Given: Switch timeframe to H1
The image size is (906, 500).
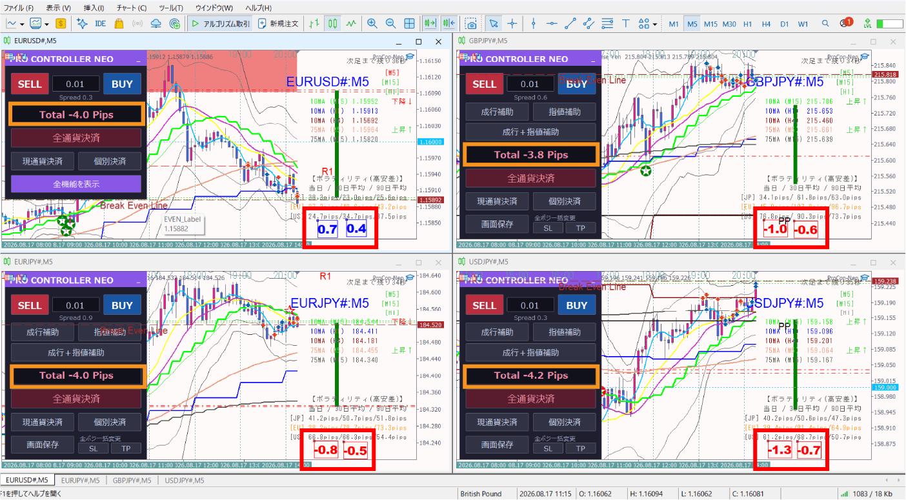Looking at the screenshot, I should point(747,24).
